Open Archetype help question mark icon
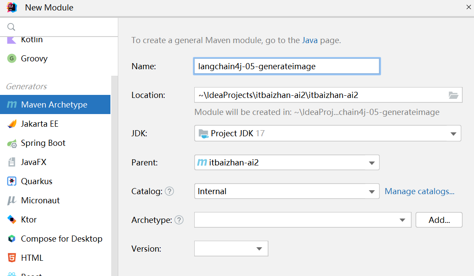The image size is (474, 276). (x=179, y=220)
